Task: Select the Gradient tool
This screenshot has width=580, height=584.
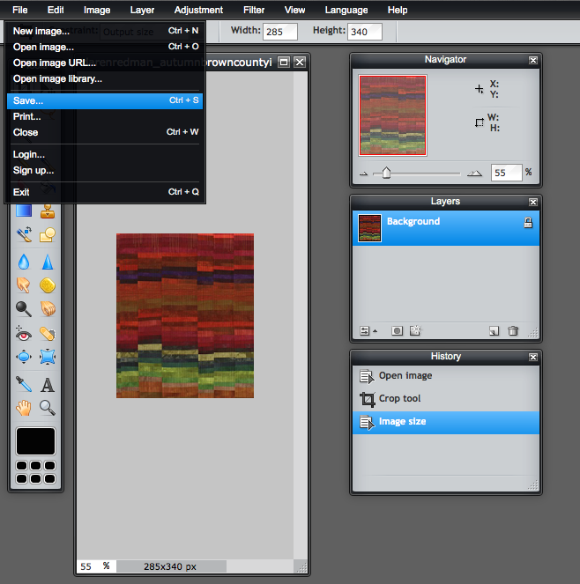Action: [24, 211]
